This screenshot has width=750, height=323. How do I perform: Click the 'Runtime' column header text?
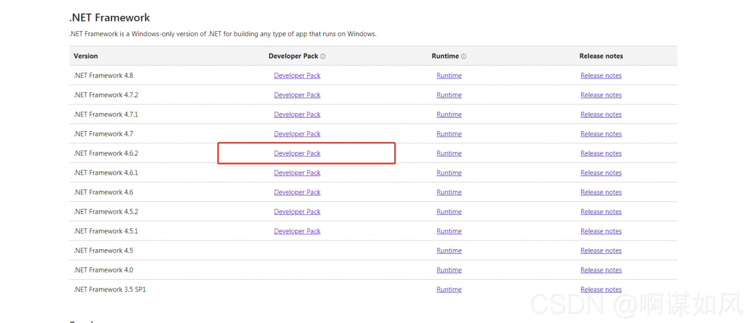445,56
